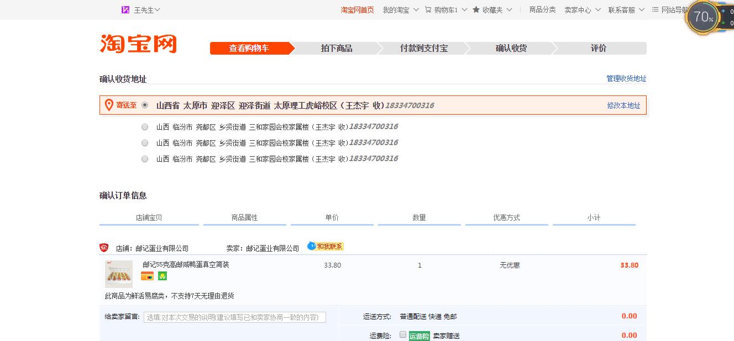Click the 70% floating accelerator ball
The height and width of the screenshot is (341, 734).
pyautogui.click(x=703, y=17)
